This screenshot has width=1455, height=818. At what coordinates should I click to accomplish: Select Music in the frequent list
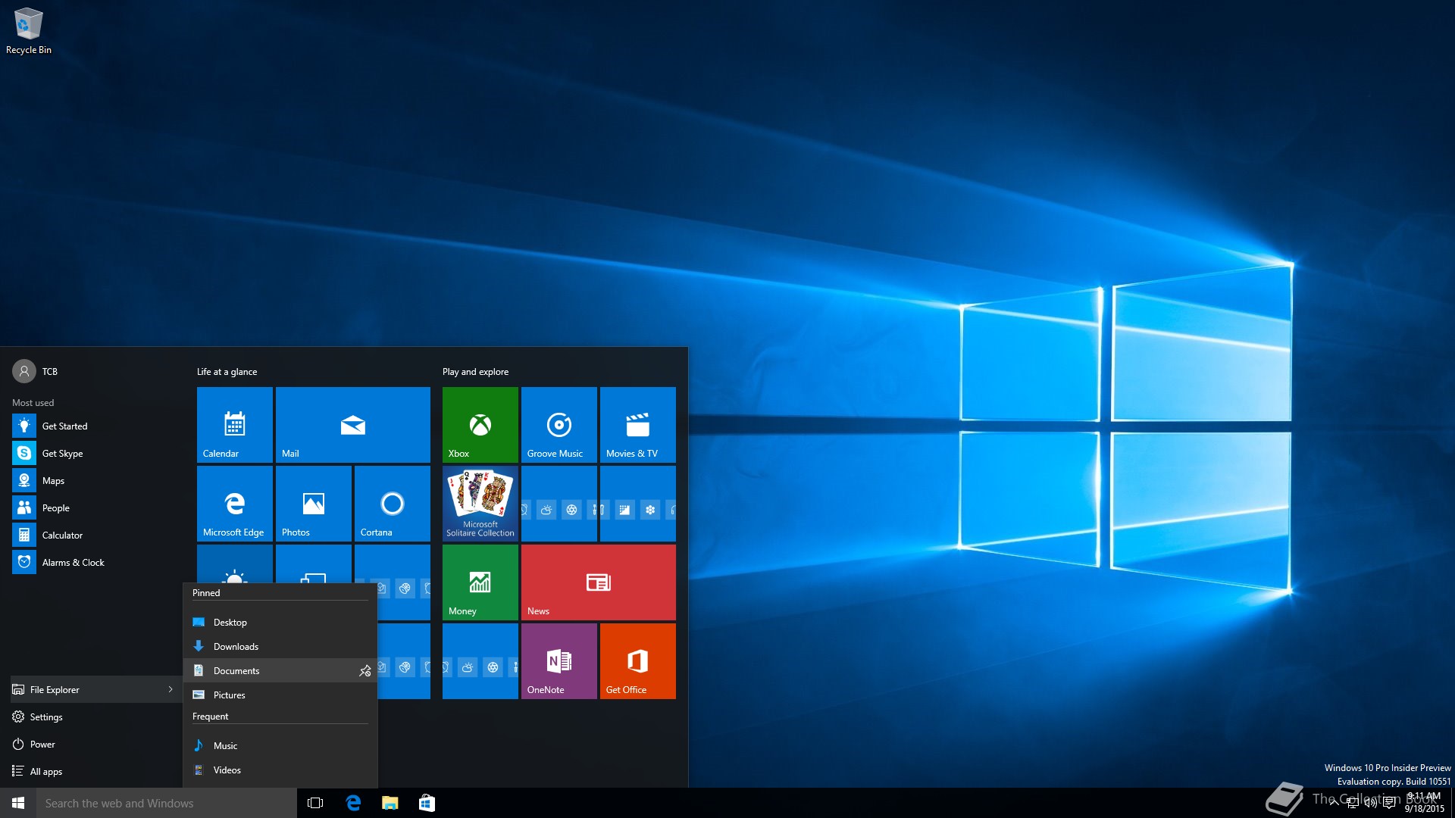(280, 745)
